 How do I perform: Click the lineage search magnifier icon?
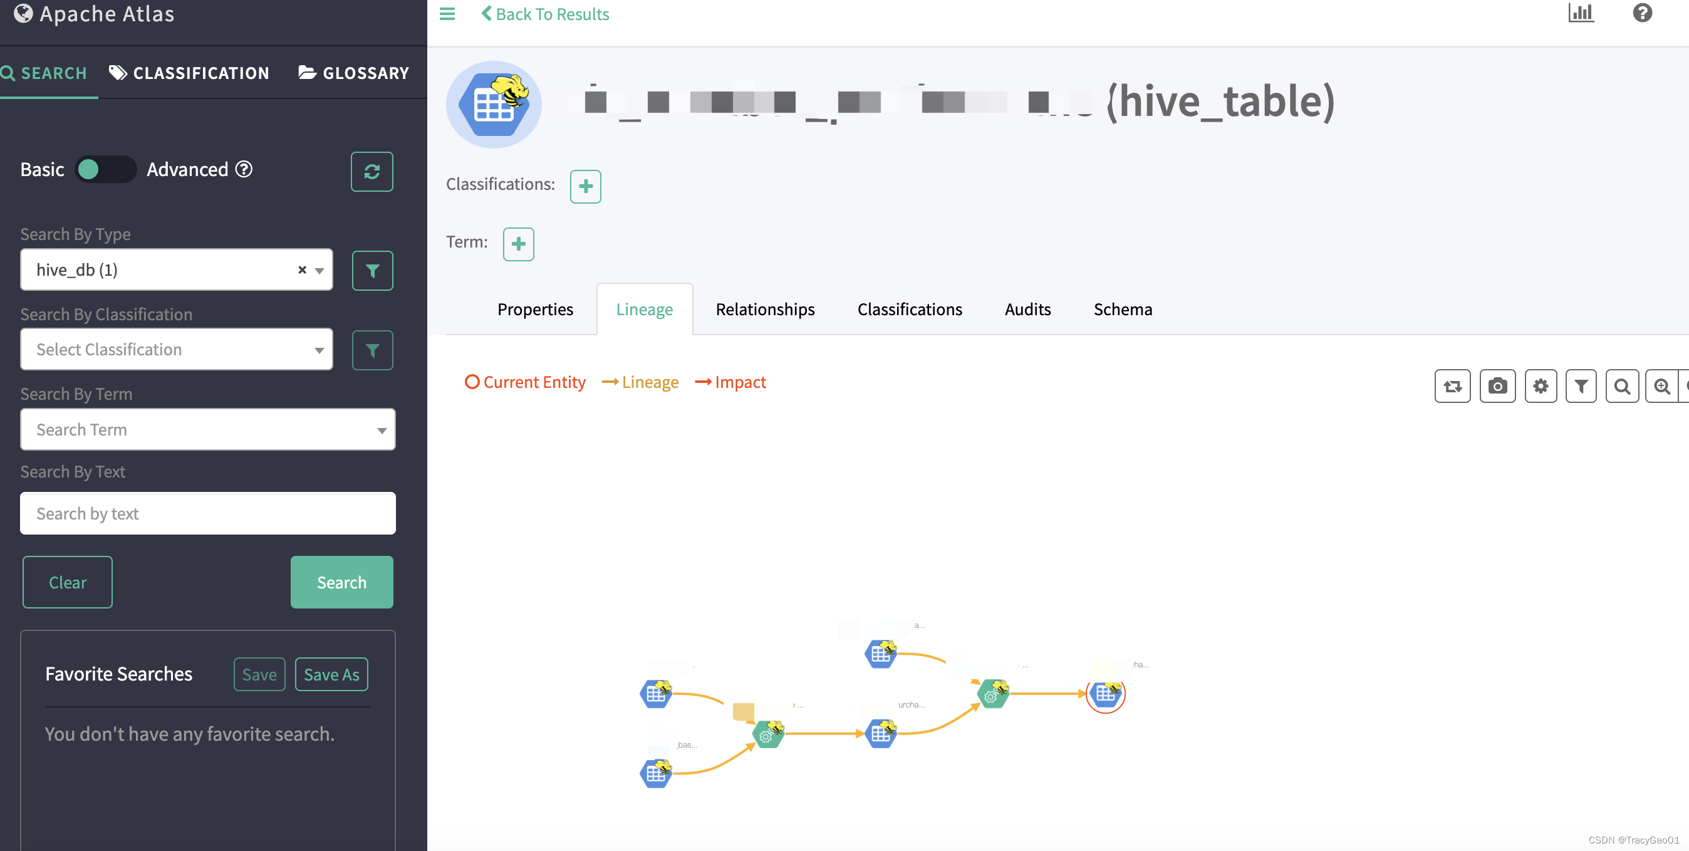[x=1621, y=385]
